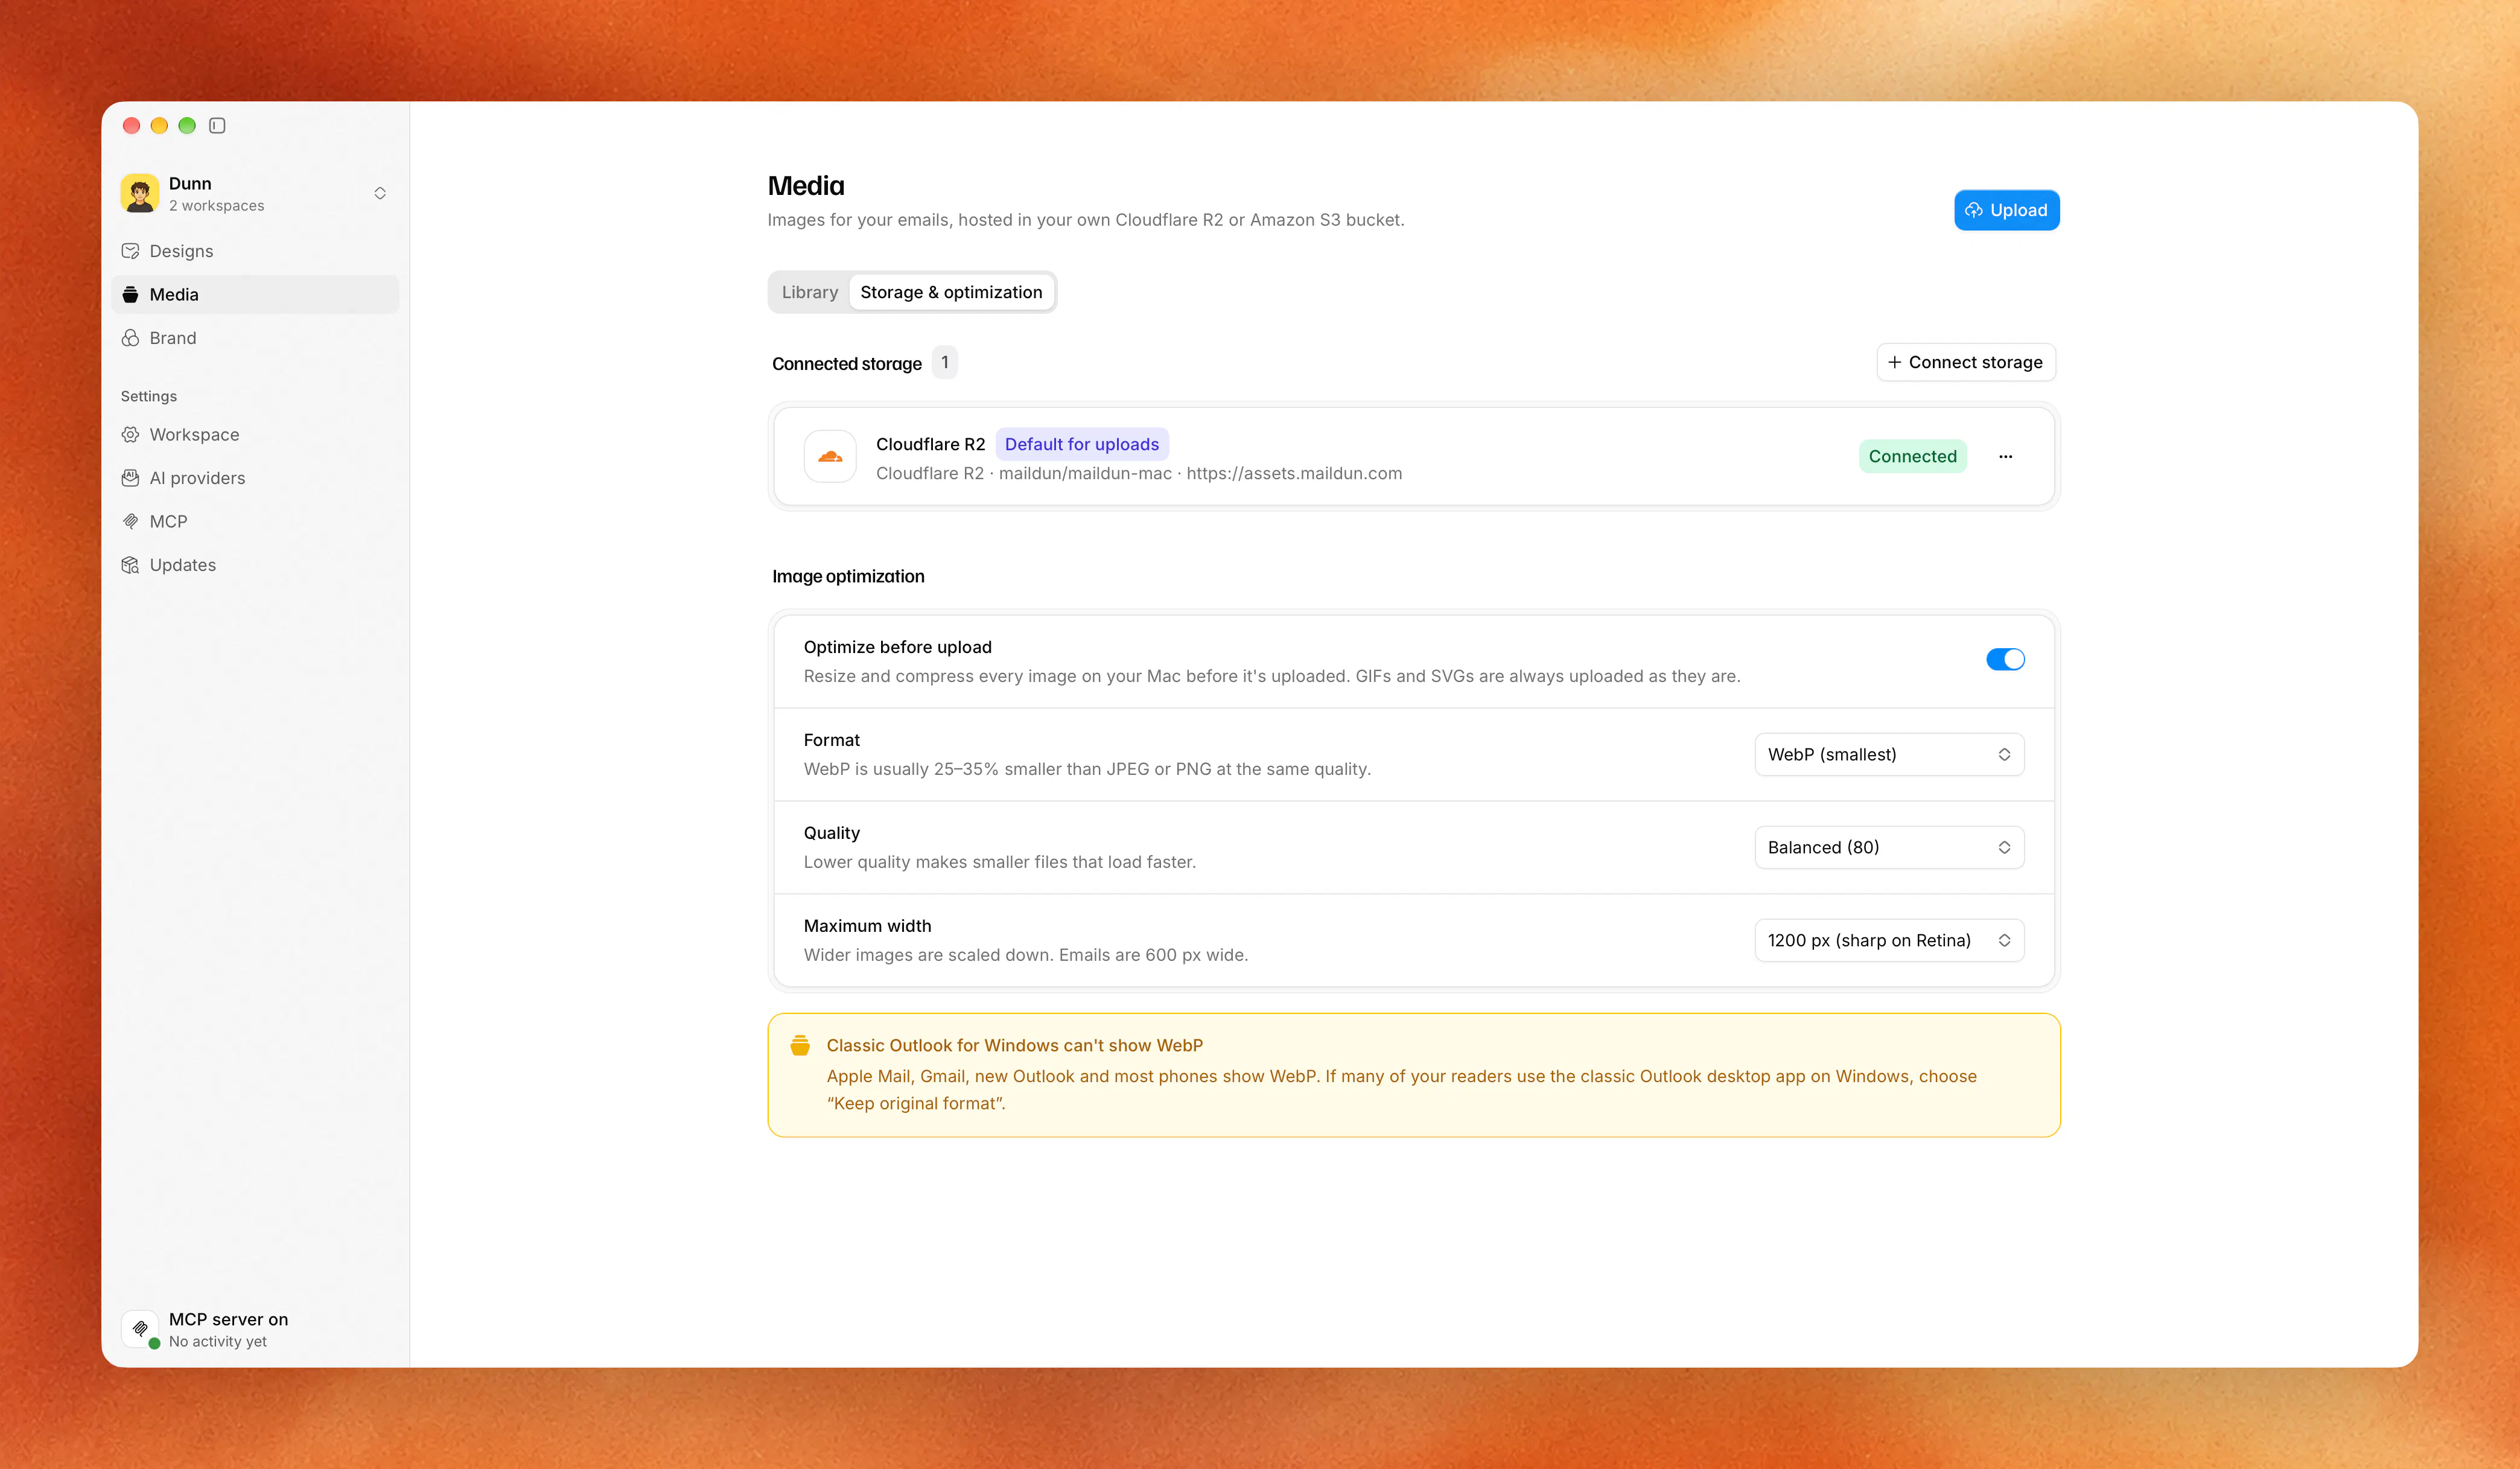Click the WebP warning bucket icon
Viewport: 2520px width, 1469px height.
(x=800, y=1045)
